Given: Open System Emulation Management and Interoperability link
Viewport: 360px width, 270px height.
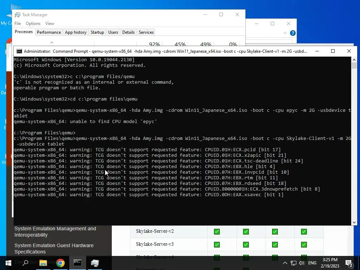Looking at the screenshot, I should 55,232.
